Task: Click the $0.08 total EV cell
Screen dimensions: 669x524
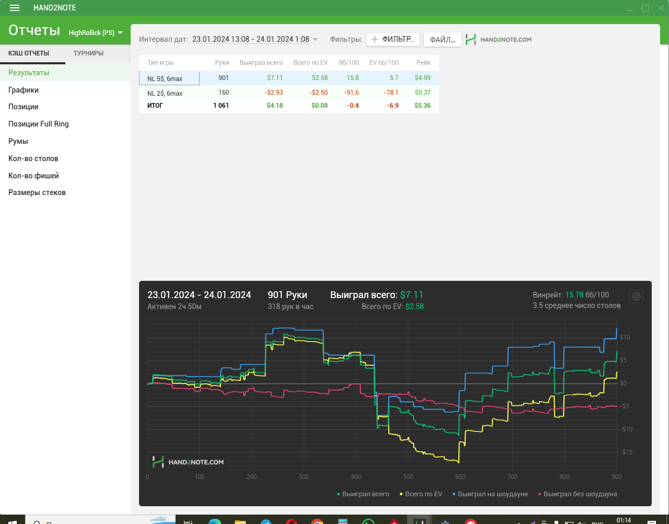Action: pyautogui.click(x=320, y=106)
